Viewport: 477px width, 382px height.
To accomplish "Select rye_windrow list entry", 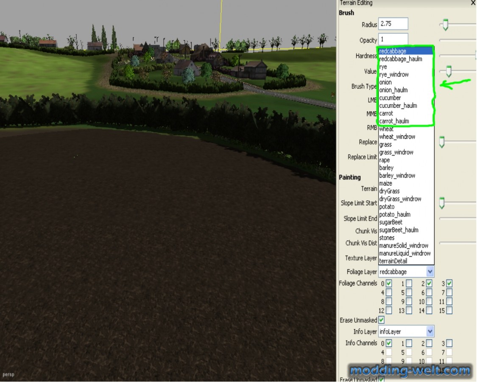I will click(x=405, y=75).
